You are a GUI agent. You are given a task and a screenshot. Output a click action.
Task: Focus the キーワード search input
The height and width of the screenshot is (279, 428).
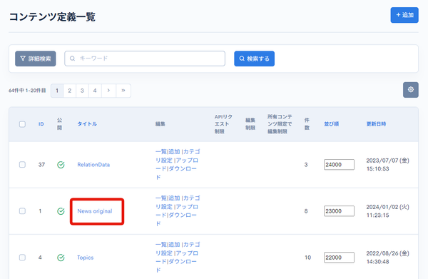click(145, 59)
